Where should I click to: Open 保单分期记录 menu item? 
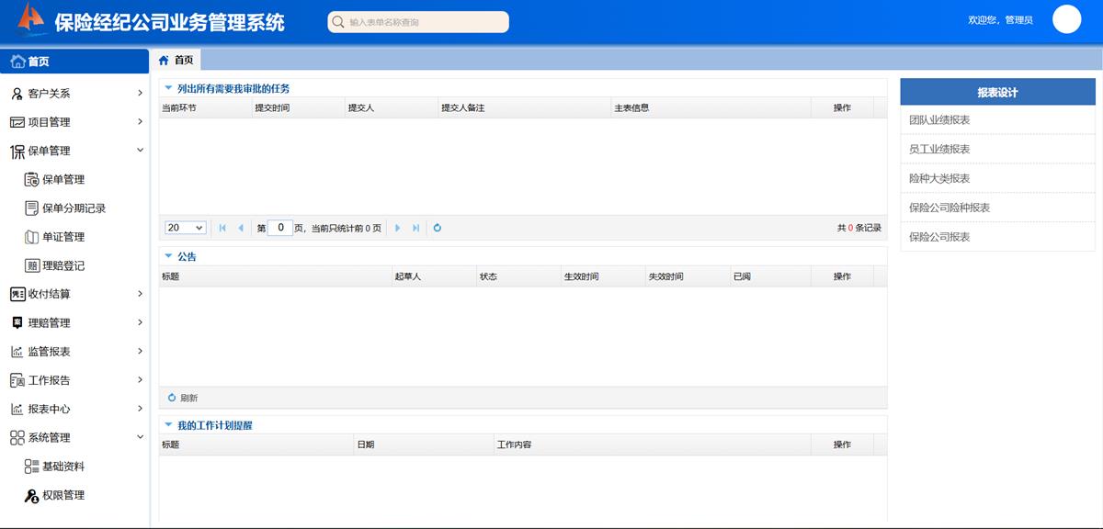tap(74, 208)
